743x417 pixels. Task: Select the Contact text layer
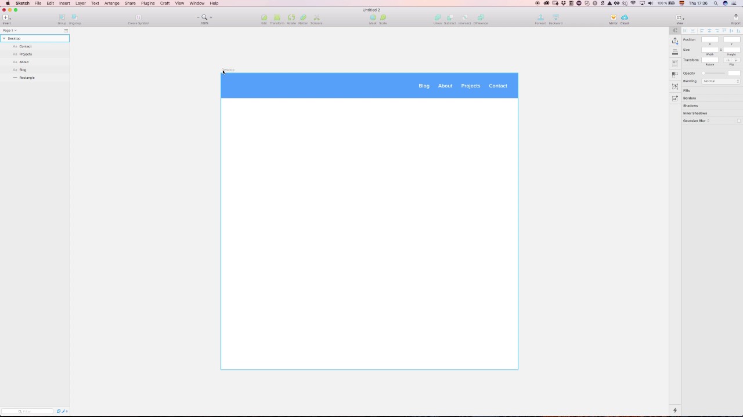click(x=35, y=46)
